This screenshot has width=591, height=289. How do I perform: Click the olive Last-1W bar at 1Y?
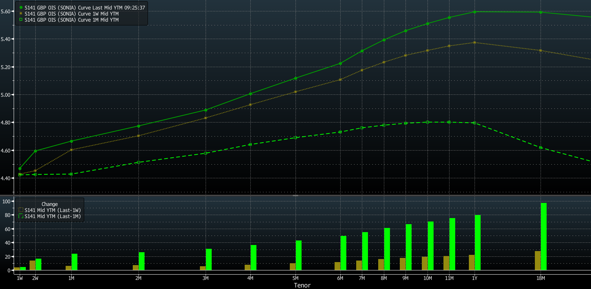[472, 262]
